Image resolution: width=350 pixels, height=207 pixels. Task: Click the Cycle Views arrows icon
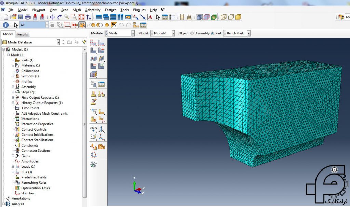tap(89, 17)
